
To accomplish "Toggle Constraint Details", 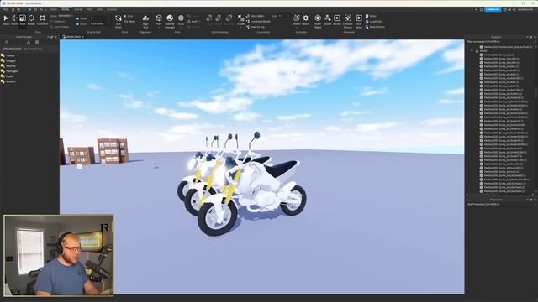I will point(258,21).
